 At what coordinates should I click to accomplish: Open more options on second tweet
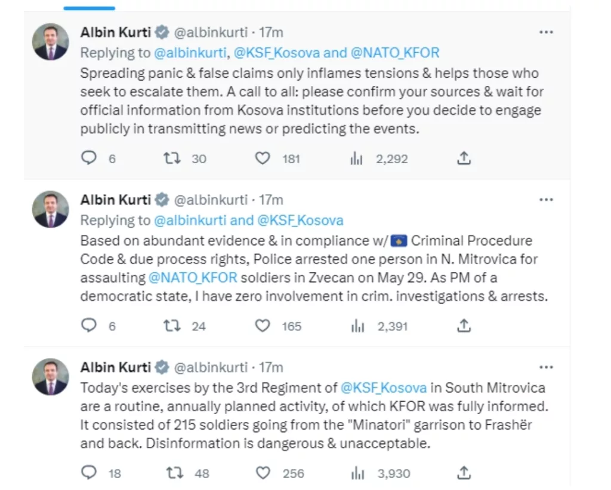click(546, 200)
